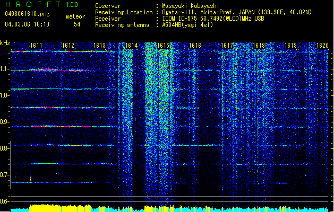Viewport: 334px width, 212px height.
Task: Click the 1617 time marker
Action: click(x=227, y=46)
